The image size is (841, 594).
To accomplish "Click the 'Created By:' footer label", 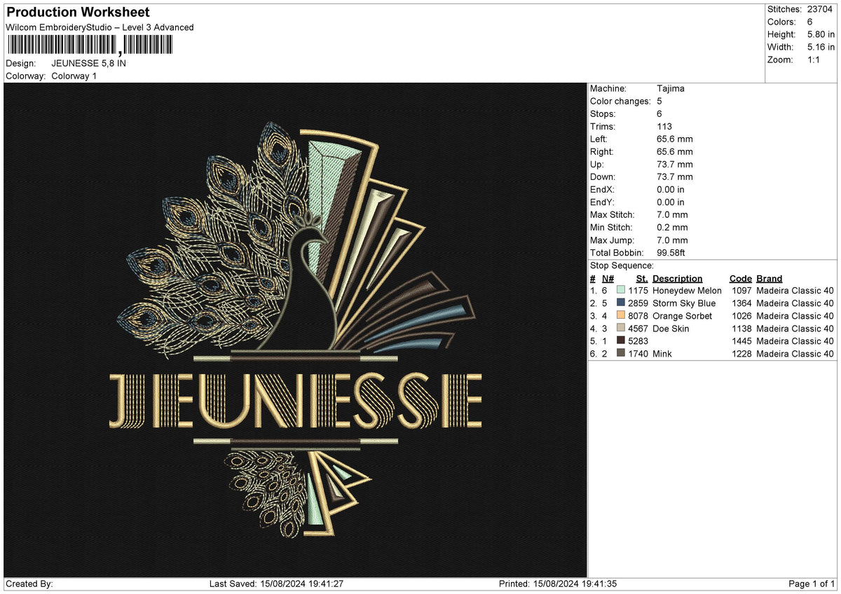I will coord(29,583).
